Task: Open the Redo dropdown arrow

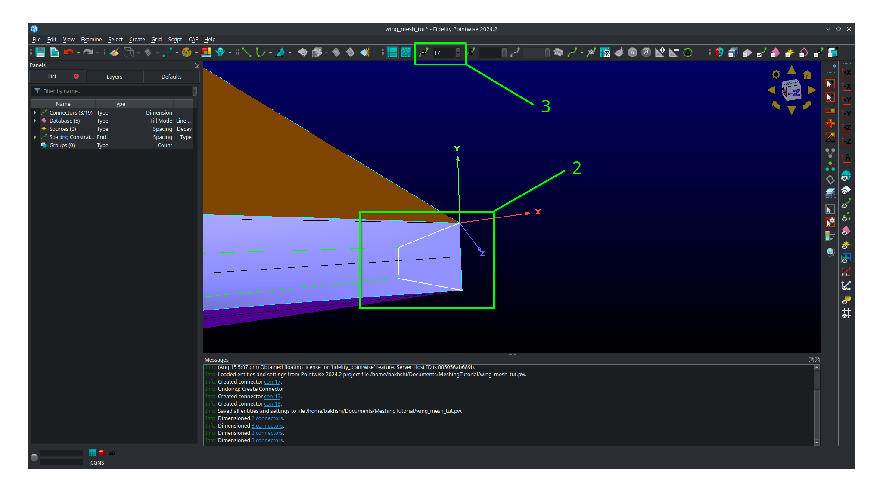Action: coord(98,53)
